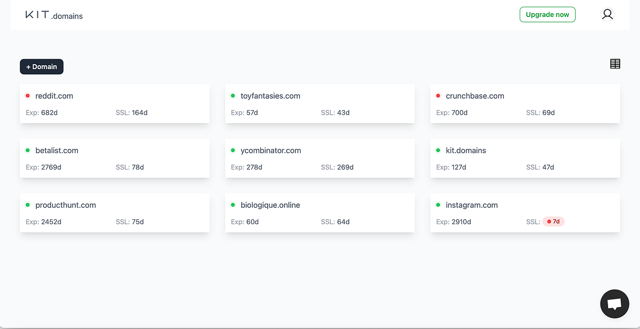Click the Exp 2910d label on instagram.com
The height and width of the screenshot is (329, 640).
(x=453, y=222)
